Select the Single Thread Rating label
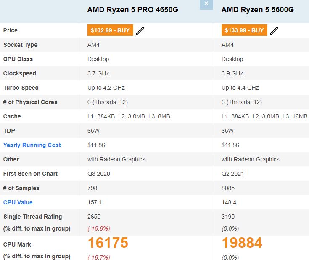 click(33, 217)
